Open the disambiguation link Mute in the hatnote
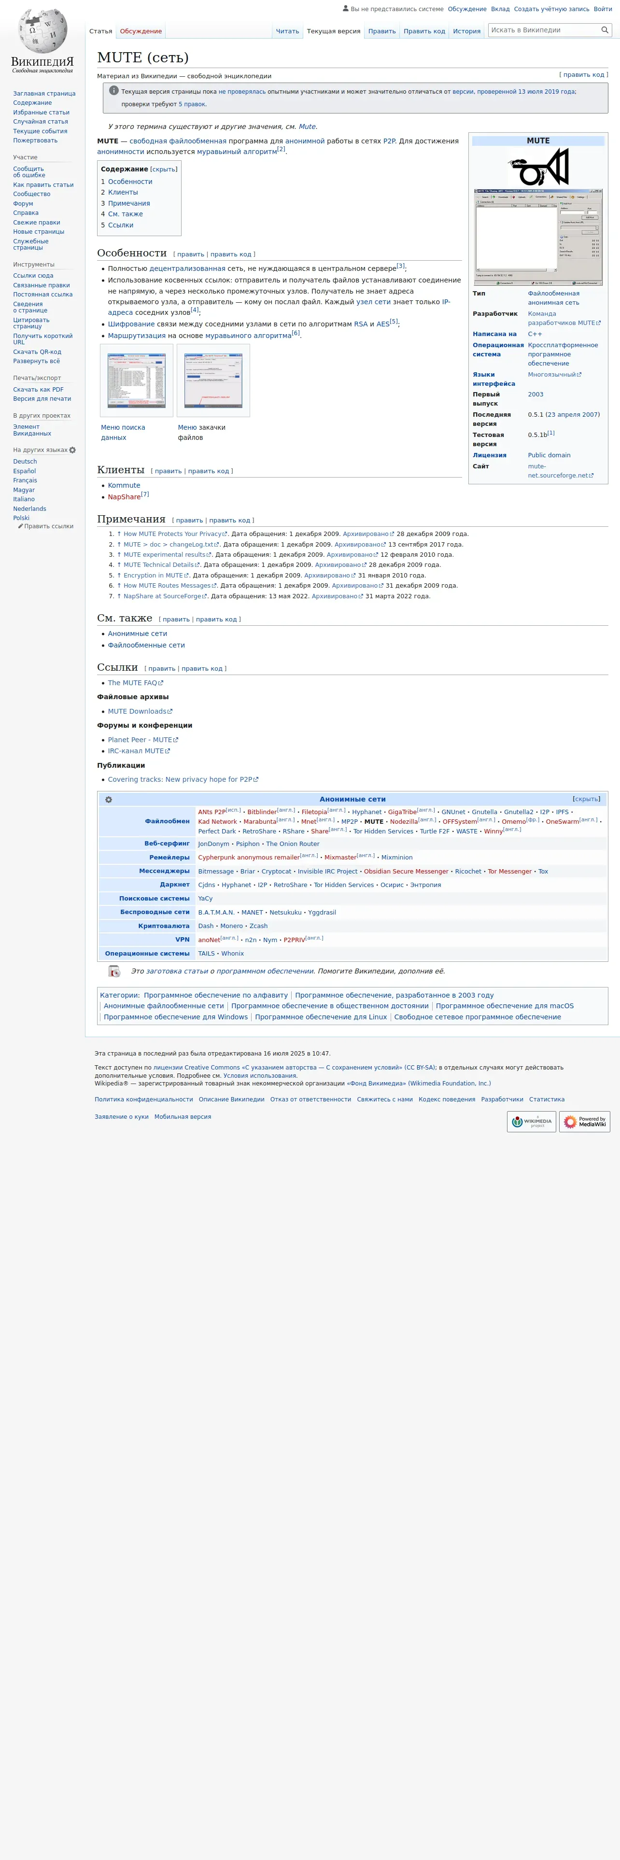Viewport: 620px width, 1860px height. (x=307, y=127)
